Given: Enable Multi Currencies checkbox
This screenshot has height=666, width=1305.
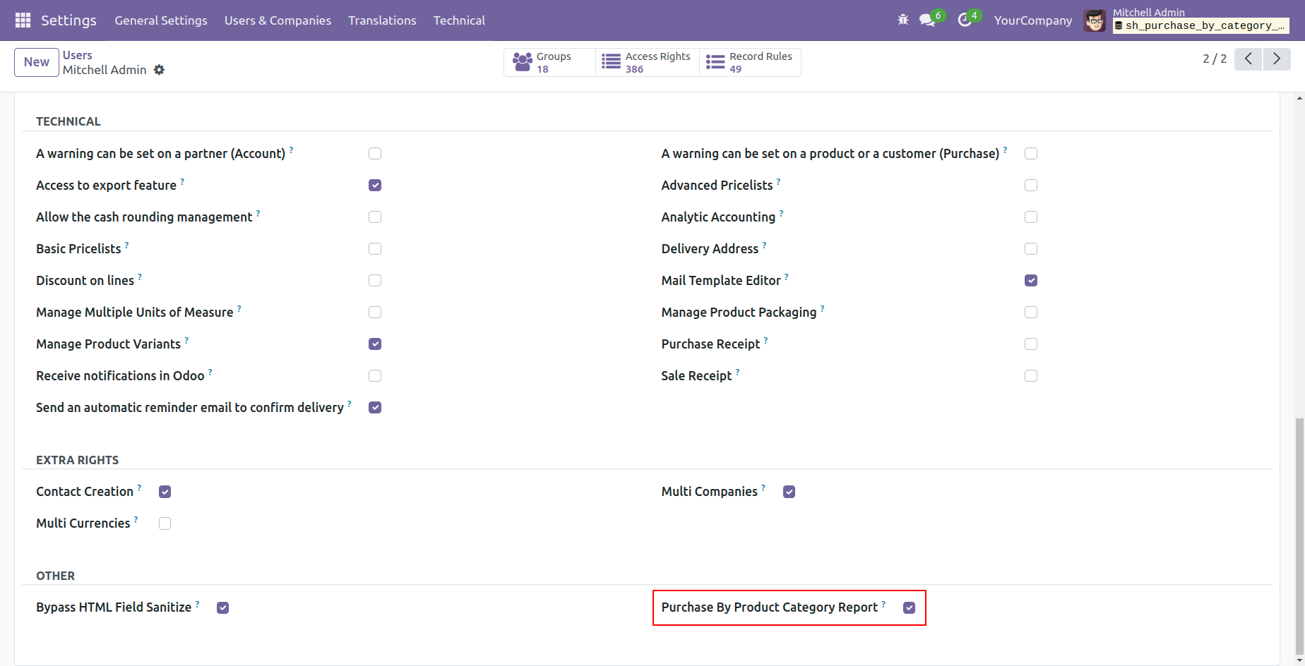Looking at the screenshot, I should pos(165,523).
